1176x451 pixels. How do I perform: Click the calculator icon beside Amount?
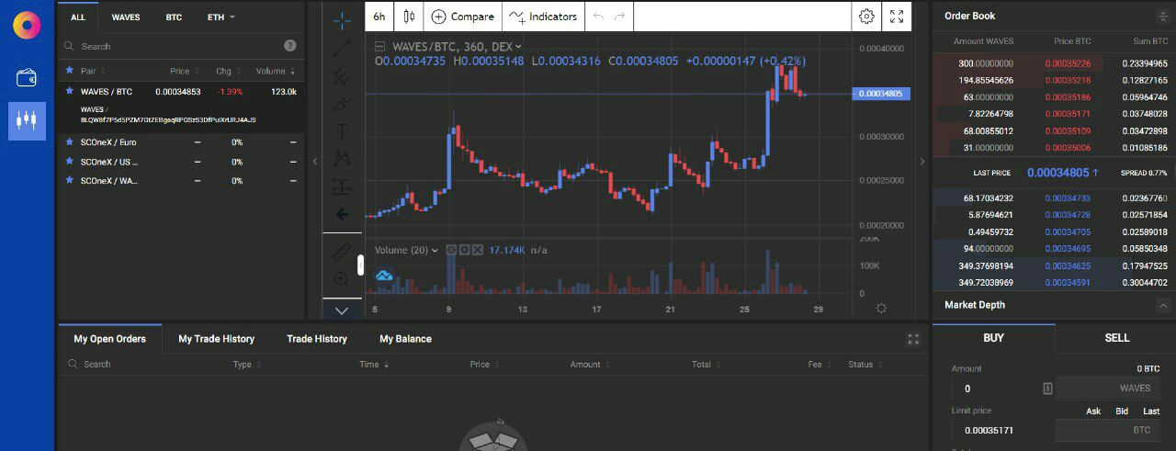coord(1047,389)
